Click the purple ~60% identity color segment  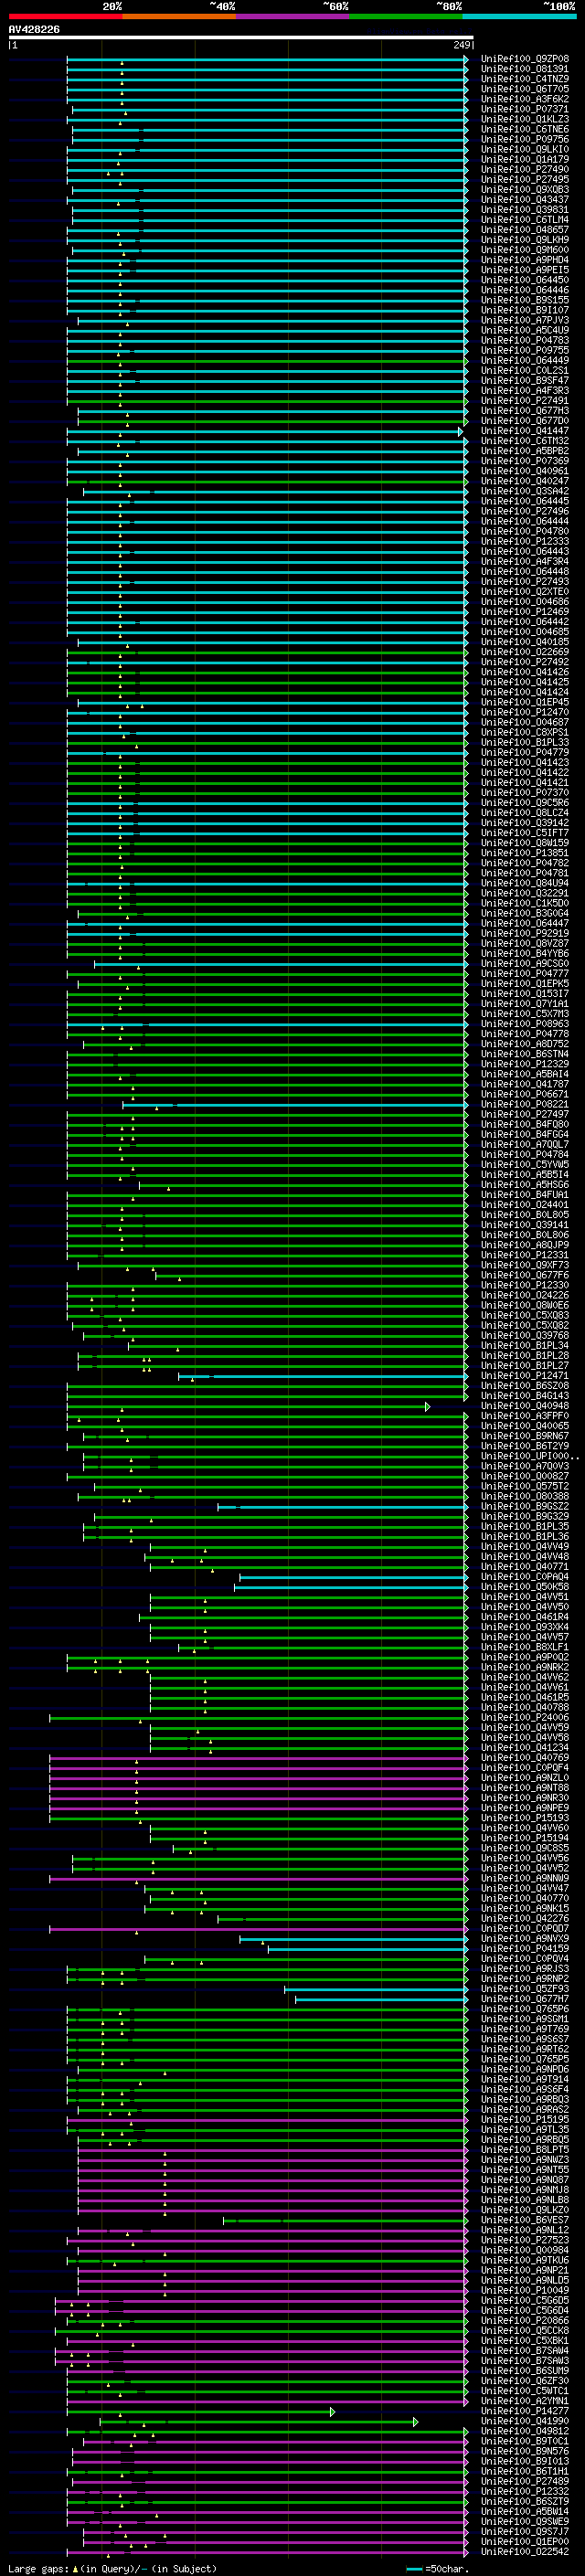click(x=293, y=17)
